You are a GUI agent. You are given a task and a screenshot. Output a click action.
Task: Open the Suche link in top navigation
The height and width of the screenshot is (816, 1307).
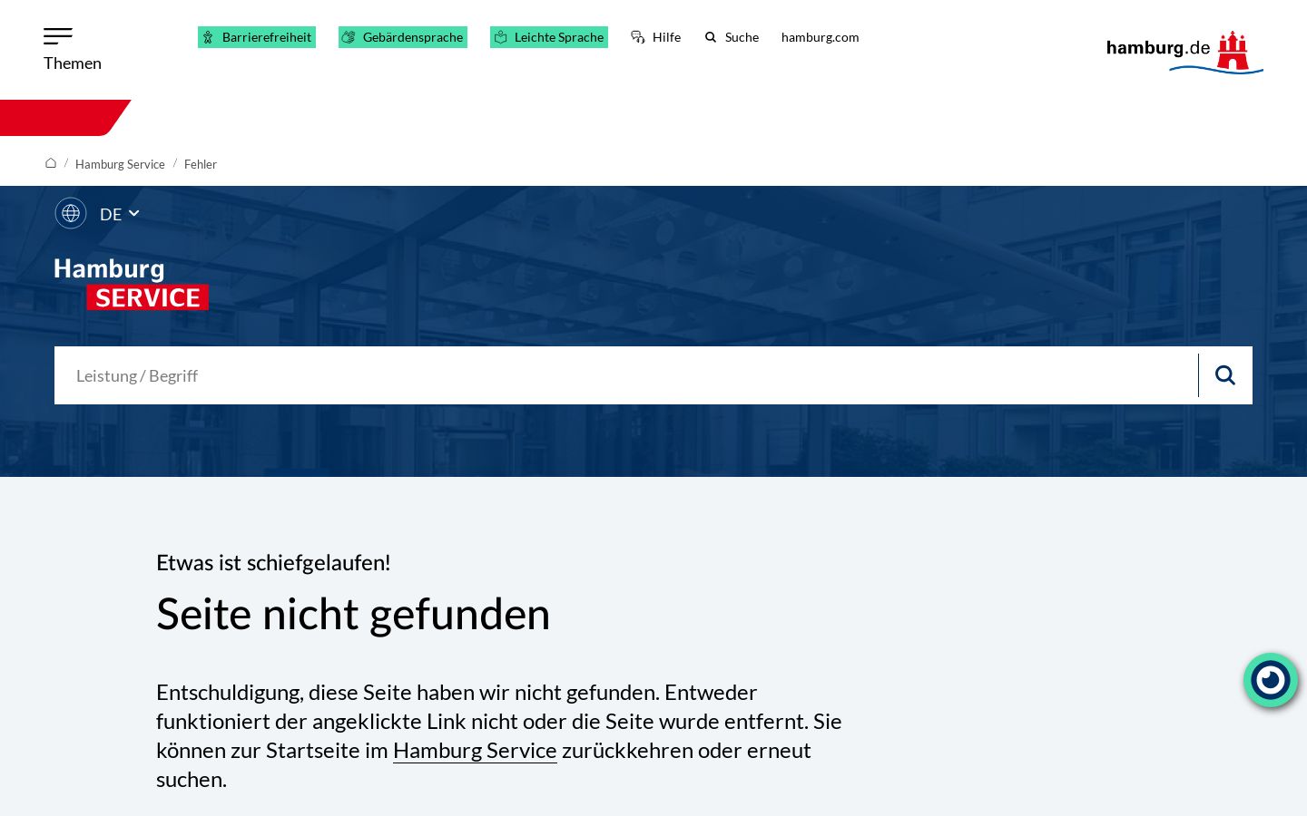tap(732, 37)
